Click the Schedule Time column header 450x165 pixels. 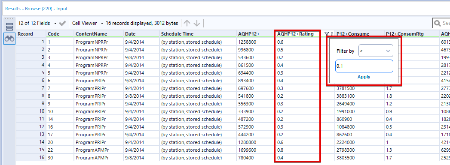[198, 34]
